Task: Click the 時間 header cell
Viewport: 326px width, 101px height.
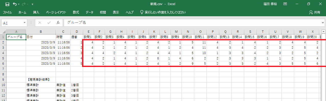Action: coord(63,37)
